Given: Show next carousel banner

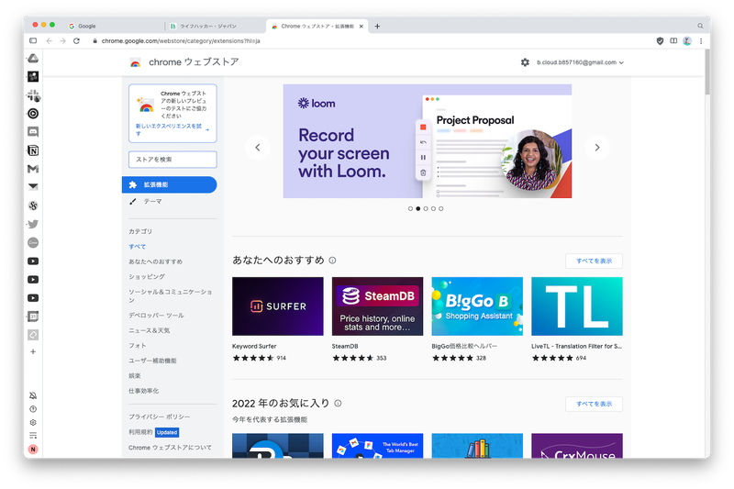Looking at the screenshot, I should tap(597, 148).
